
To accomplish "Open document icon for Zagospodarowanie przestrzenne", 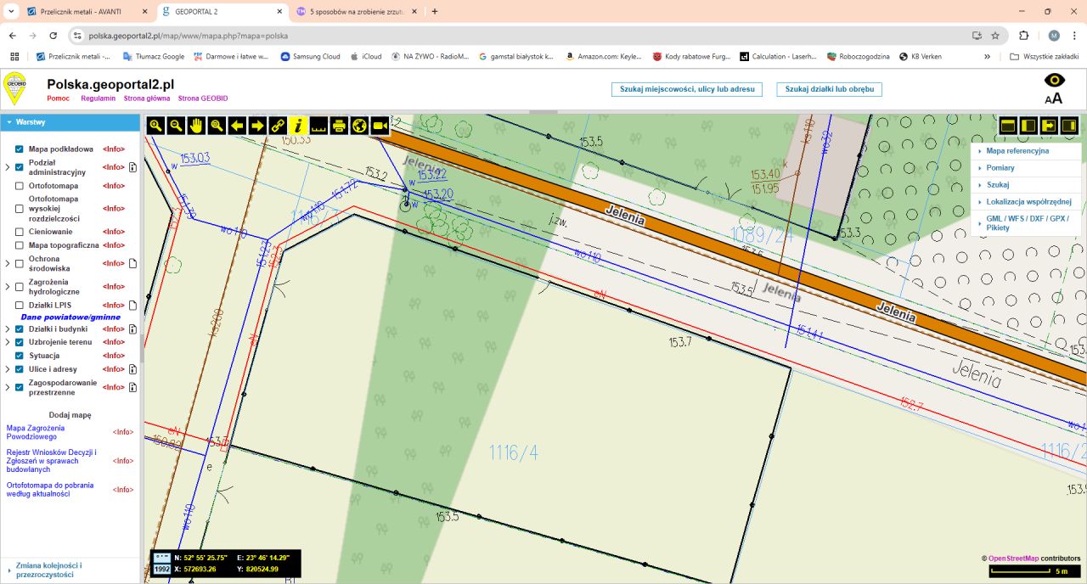I will [x=132, y=388].
